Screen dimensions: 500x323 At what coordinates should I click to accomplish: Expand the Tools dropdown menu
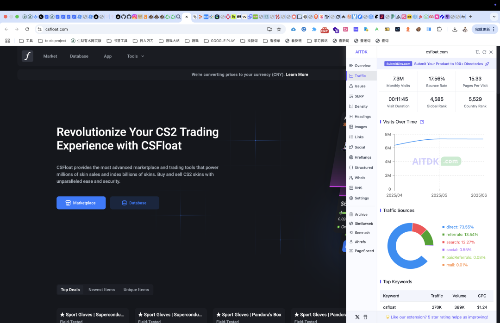136,56
